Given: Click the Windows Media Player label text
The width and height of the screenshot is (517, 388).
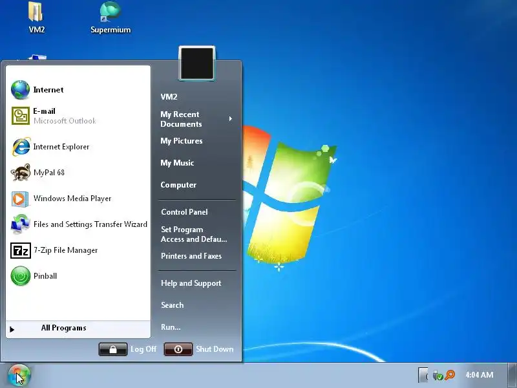Looking at the screenshot, I should click(72, 199).
